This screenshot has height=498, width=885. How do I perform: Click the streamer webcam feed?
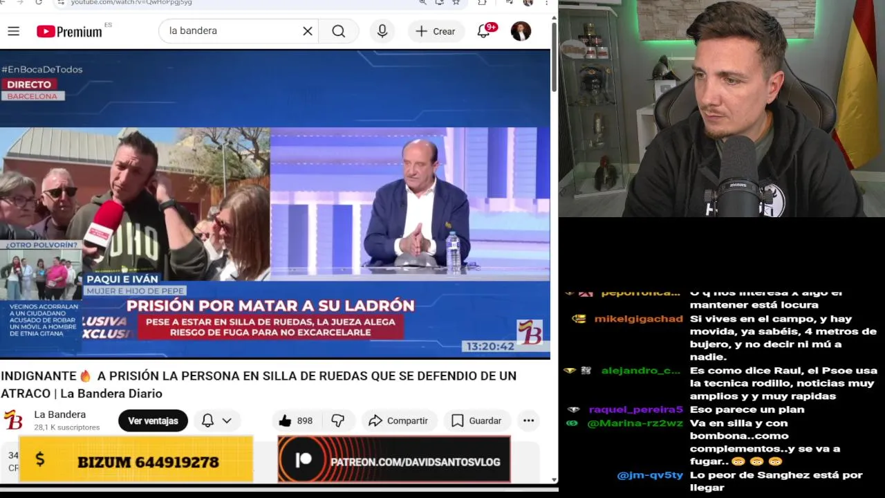722,109
